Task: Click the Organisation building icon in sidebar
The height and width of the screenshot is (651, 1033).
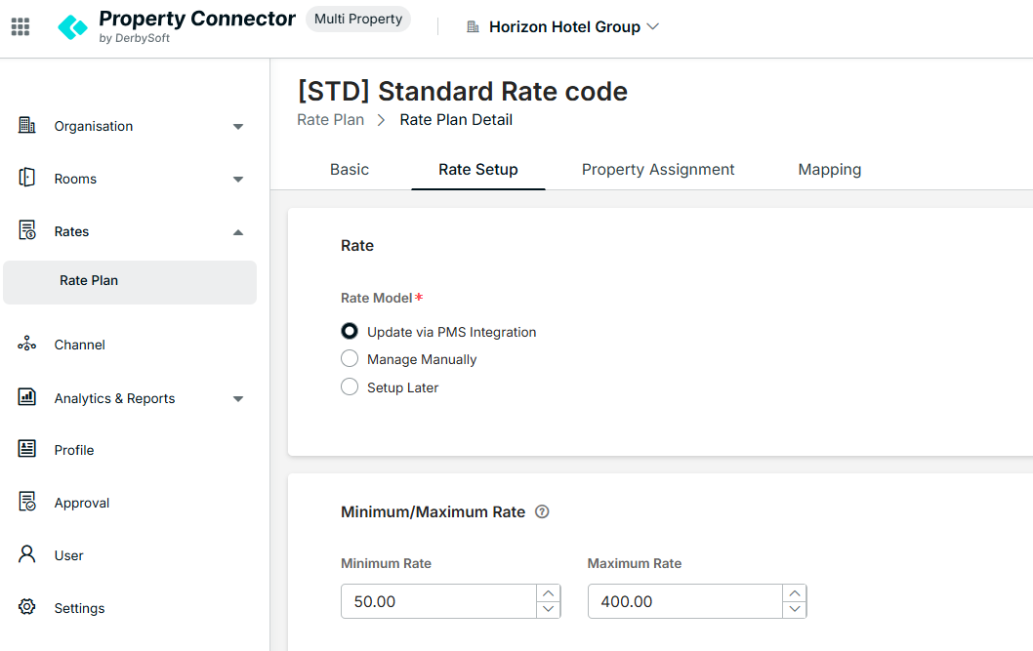Action: click(27, 126)
